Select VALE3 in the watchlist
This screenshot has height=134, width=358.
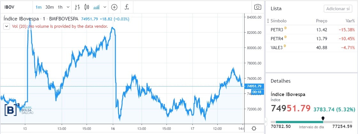pyautogui.click(x=277, y=48)
